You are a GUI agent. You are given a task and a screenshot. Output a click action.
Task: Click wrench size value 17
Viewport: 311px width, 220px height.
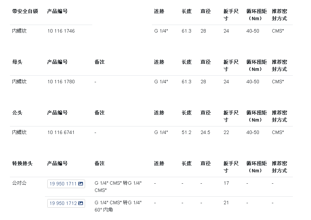(x=226, y=183)
